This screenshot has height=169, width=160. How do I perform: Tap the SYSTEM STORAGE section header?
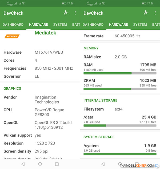99,137
